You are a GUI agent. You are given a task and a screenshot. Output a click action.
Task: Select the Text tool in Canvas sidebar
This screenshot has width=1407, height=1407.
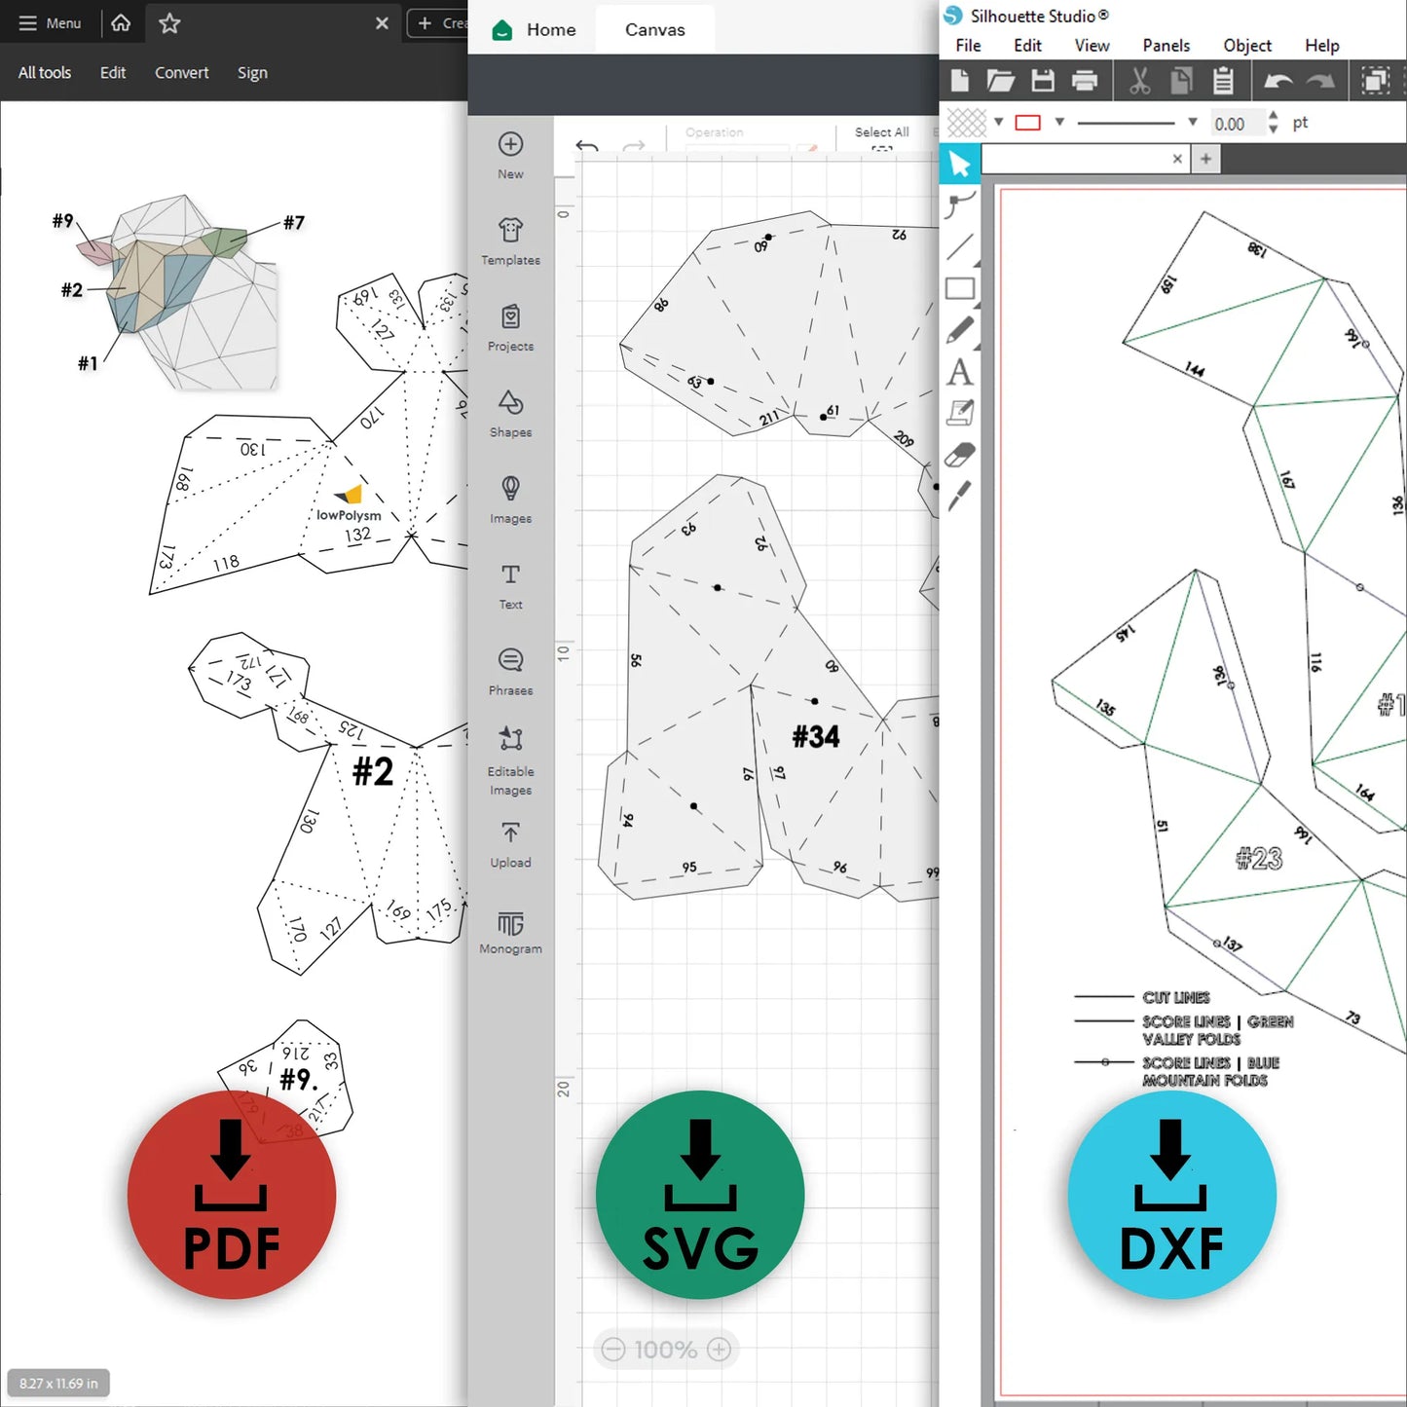(x=510, y=585)
